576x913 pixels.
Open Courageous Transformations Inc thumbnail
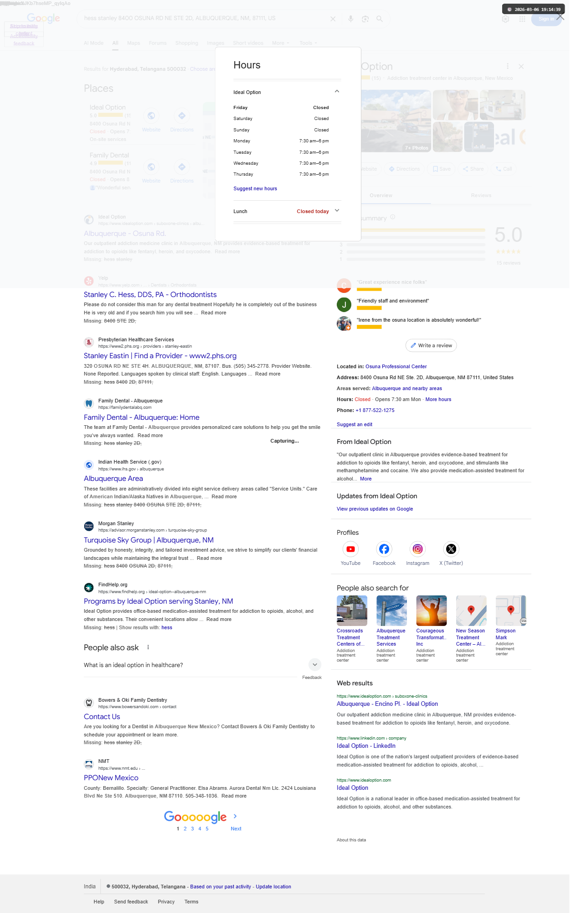click(431, 610)
